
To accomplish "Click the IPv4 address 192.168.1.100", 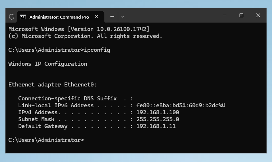I will [158, 112].
